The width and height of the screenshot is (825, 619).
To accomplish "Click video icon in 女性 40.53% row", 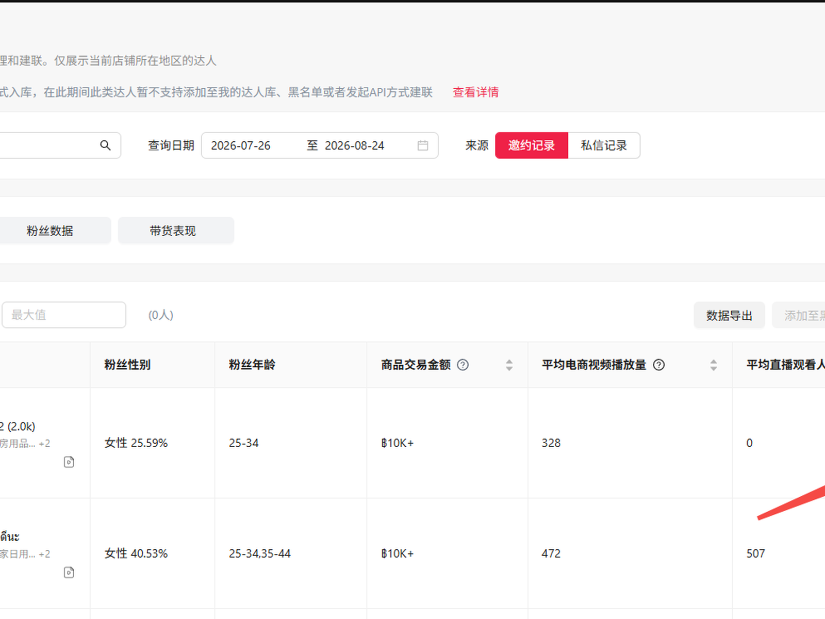I will 69,572.
